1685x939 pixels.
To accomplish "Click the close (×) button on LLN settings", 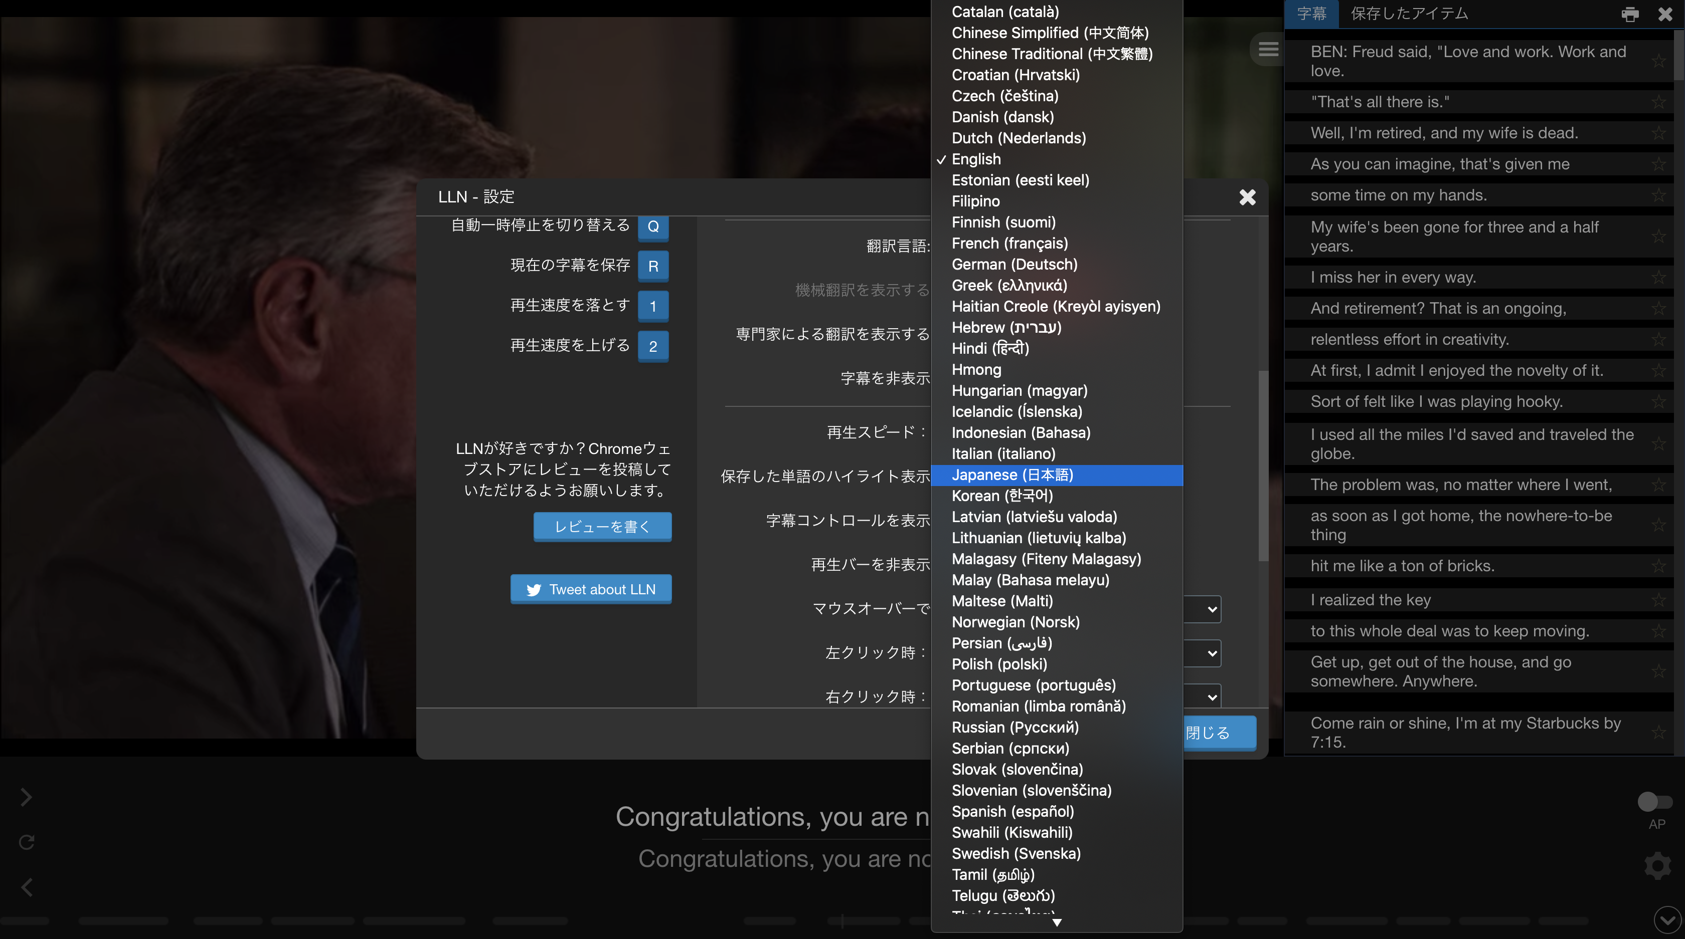I will (x=1248, y=196).
